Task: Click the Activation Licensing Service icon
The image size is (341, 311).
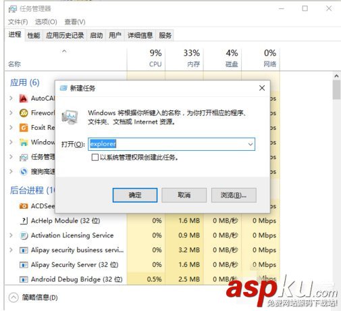Action: [24, 235]
